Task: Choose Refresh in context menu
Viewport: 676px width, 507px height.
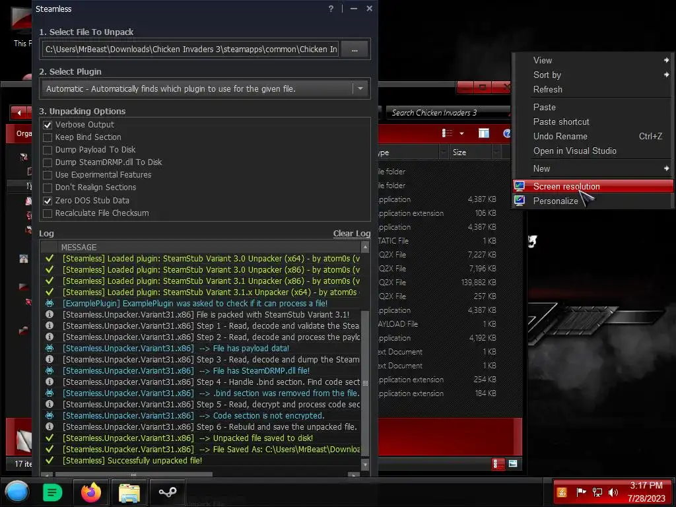Action: click(x=593, y=89)
